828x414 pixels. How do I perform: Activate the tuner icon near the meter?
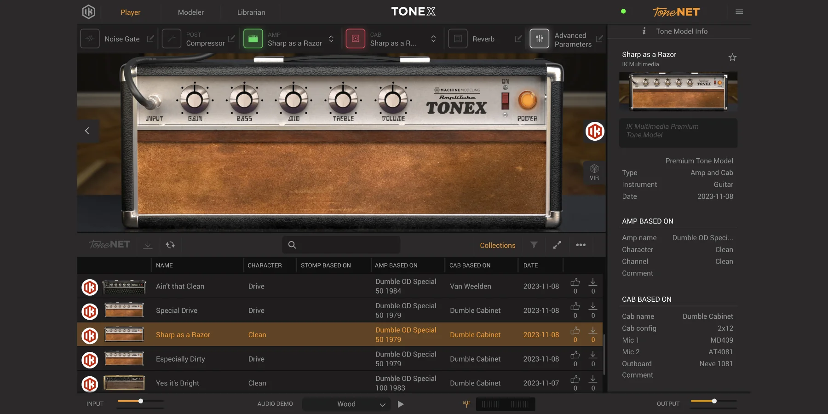point(466,404)
